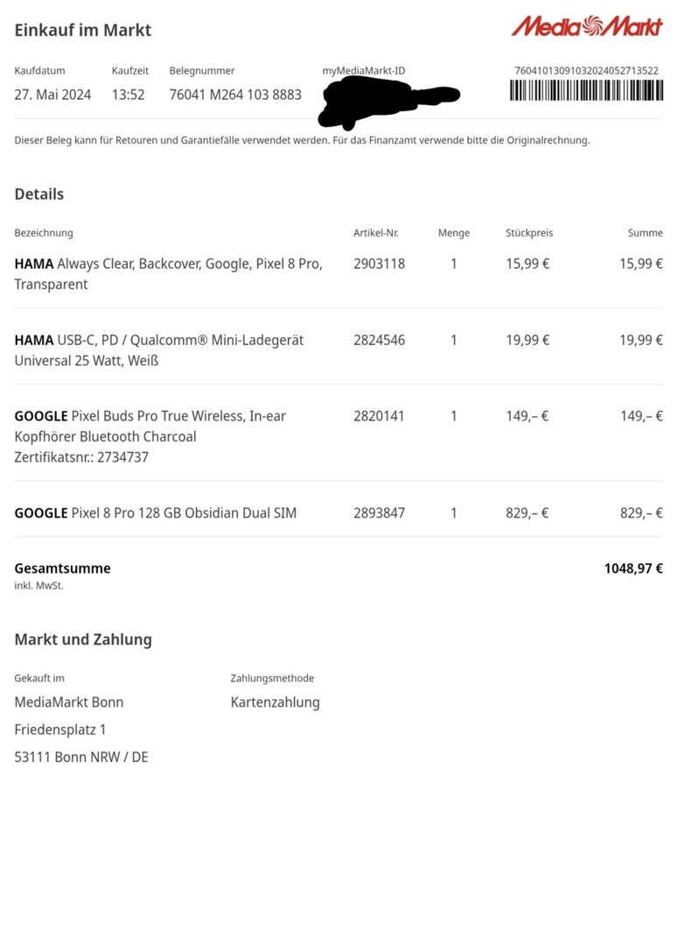
Task: Click the total amount 1048,97 €
Action: coord(633,568)
